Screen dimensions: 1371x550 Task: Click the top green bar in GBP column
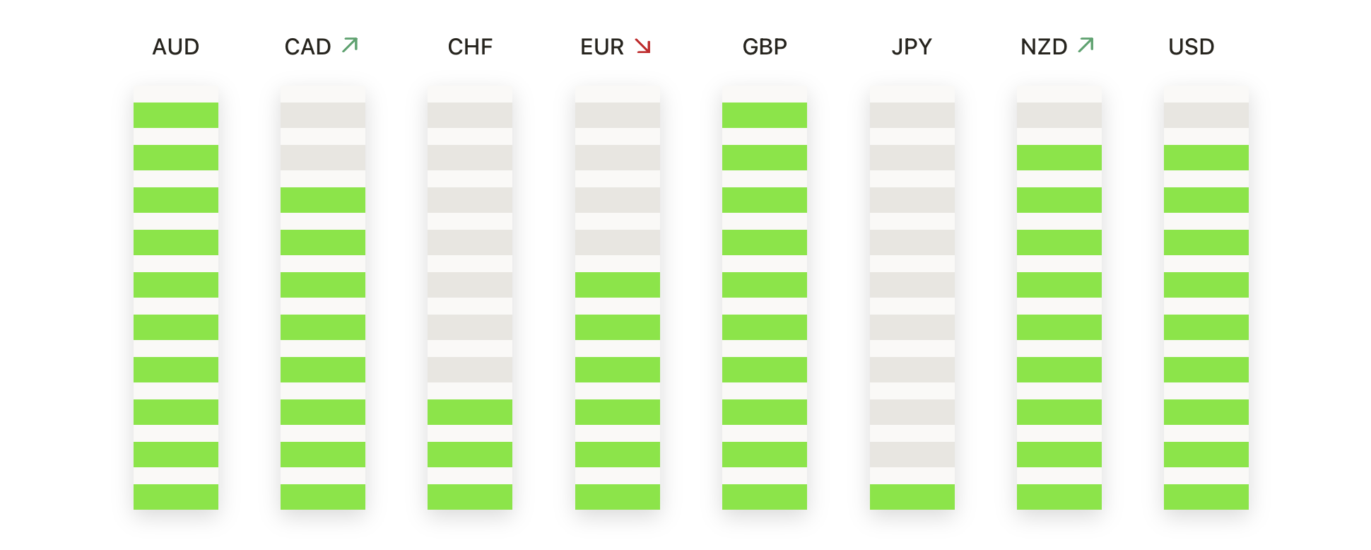(765, 115)
